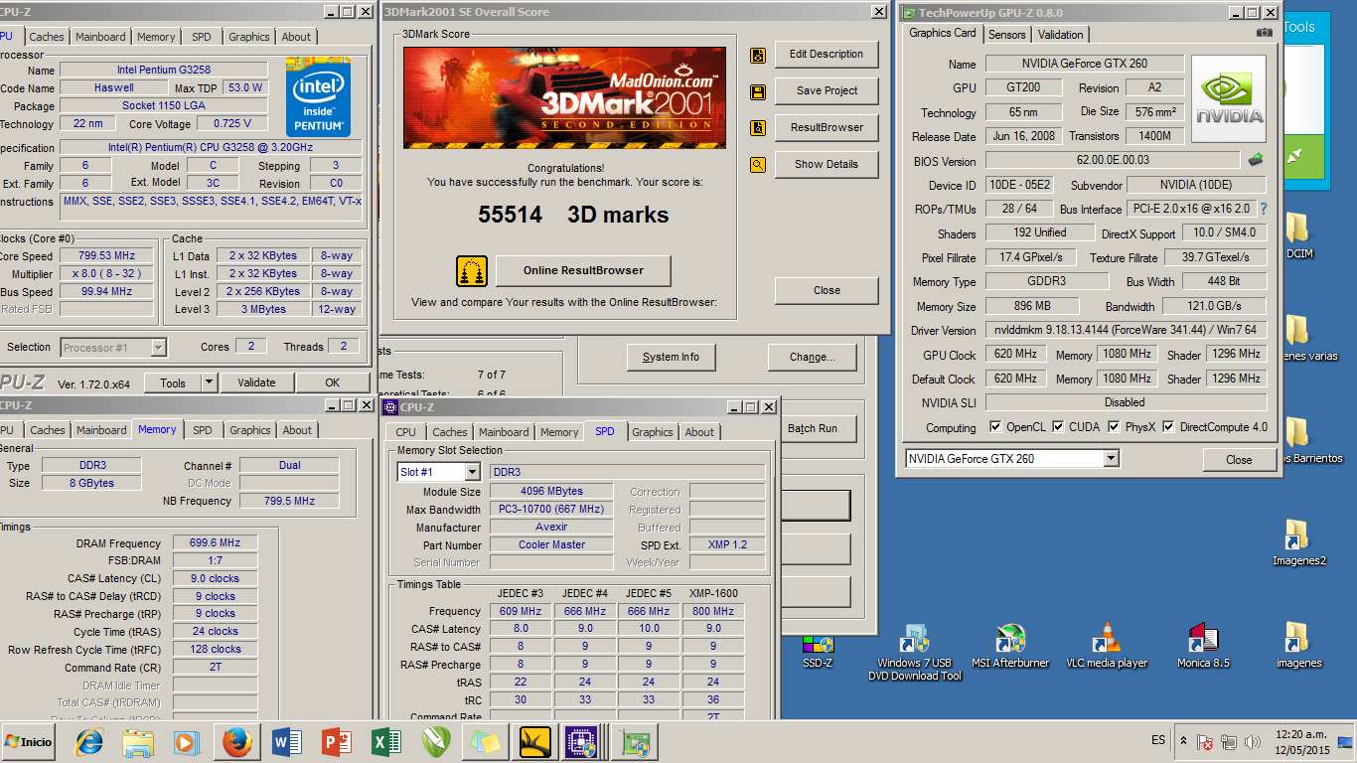
Task: Open the Processor #1 selection dropdown
Action: pyautogui.click(x=158, y=348)
